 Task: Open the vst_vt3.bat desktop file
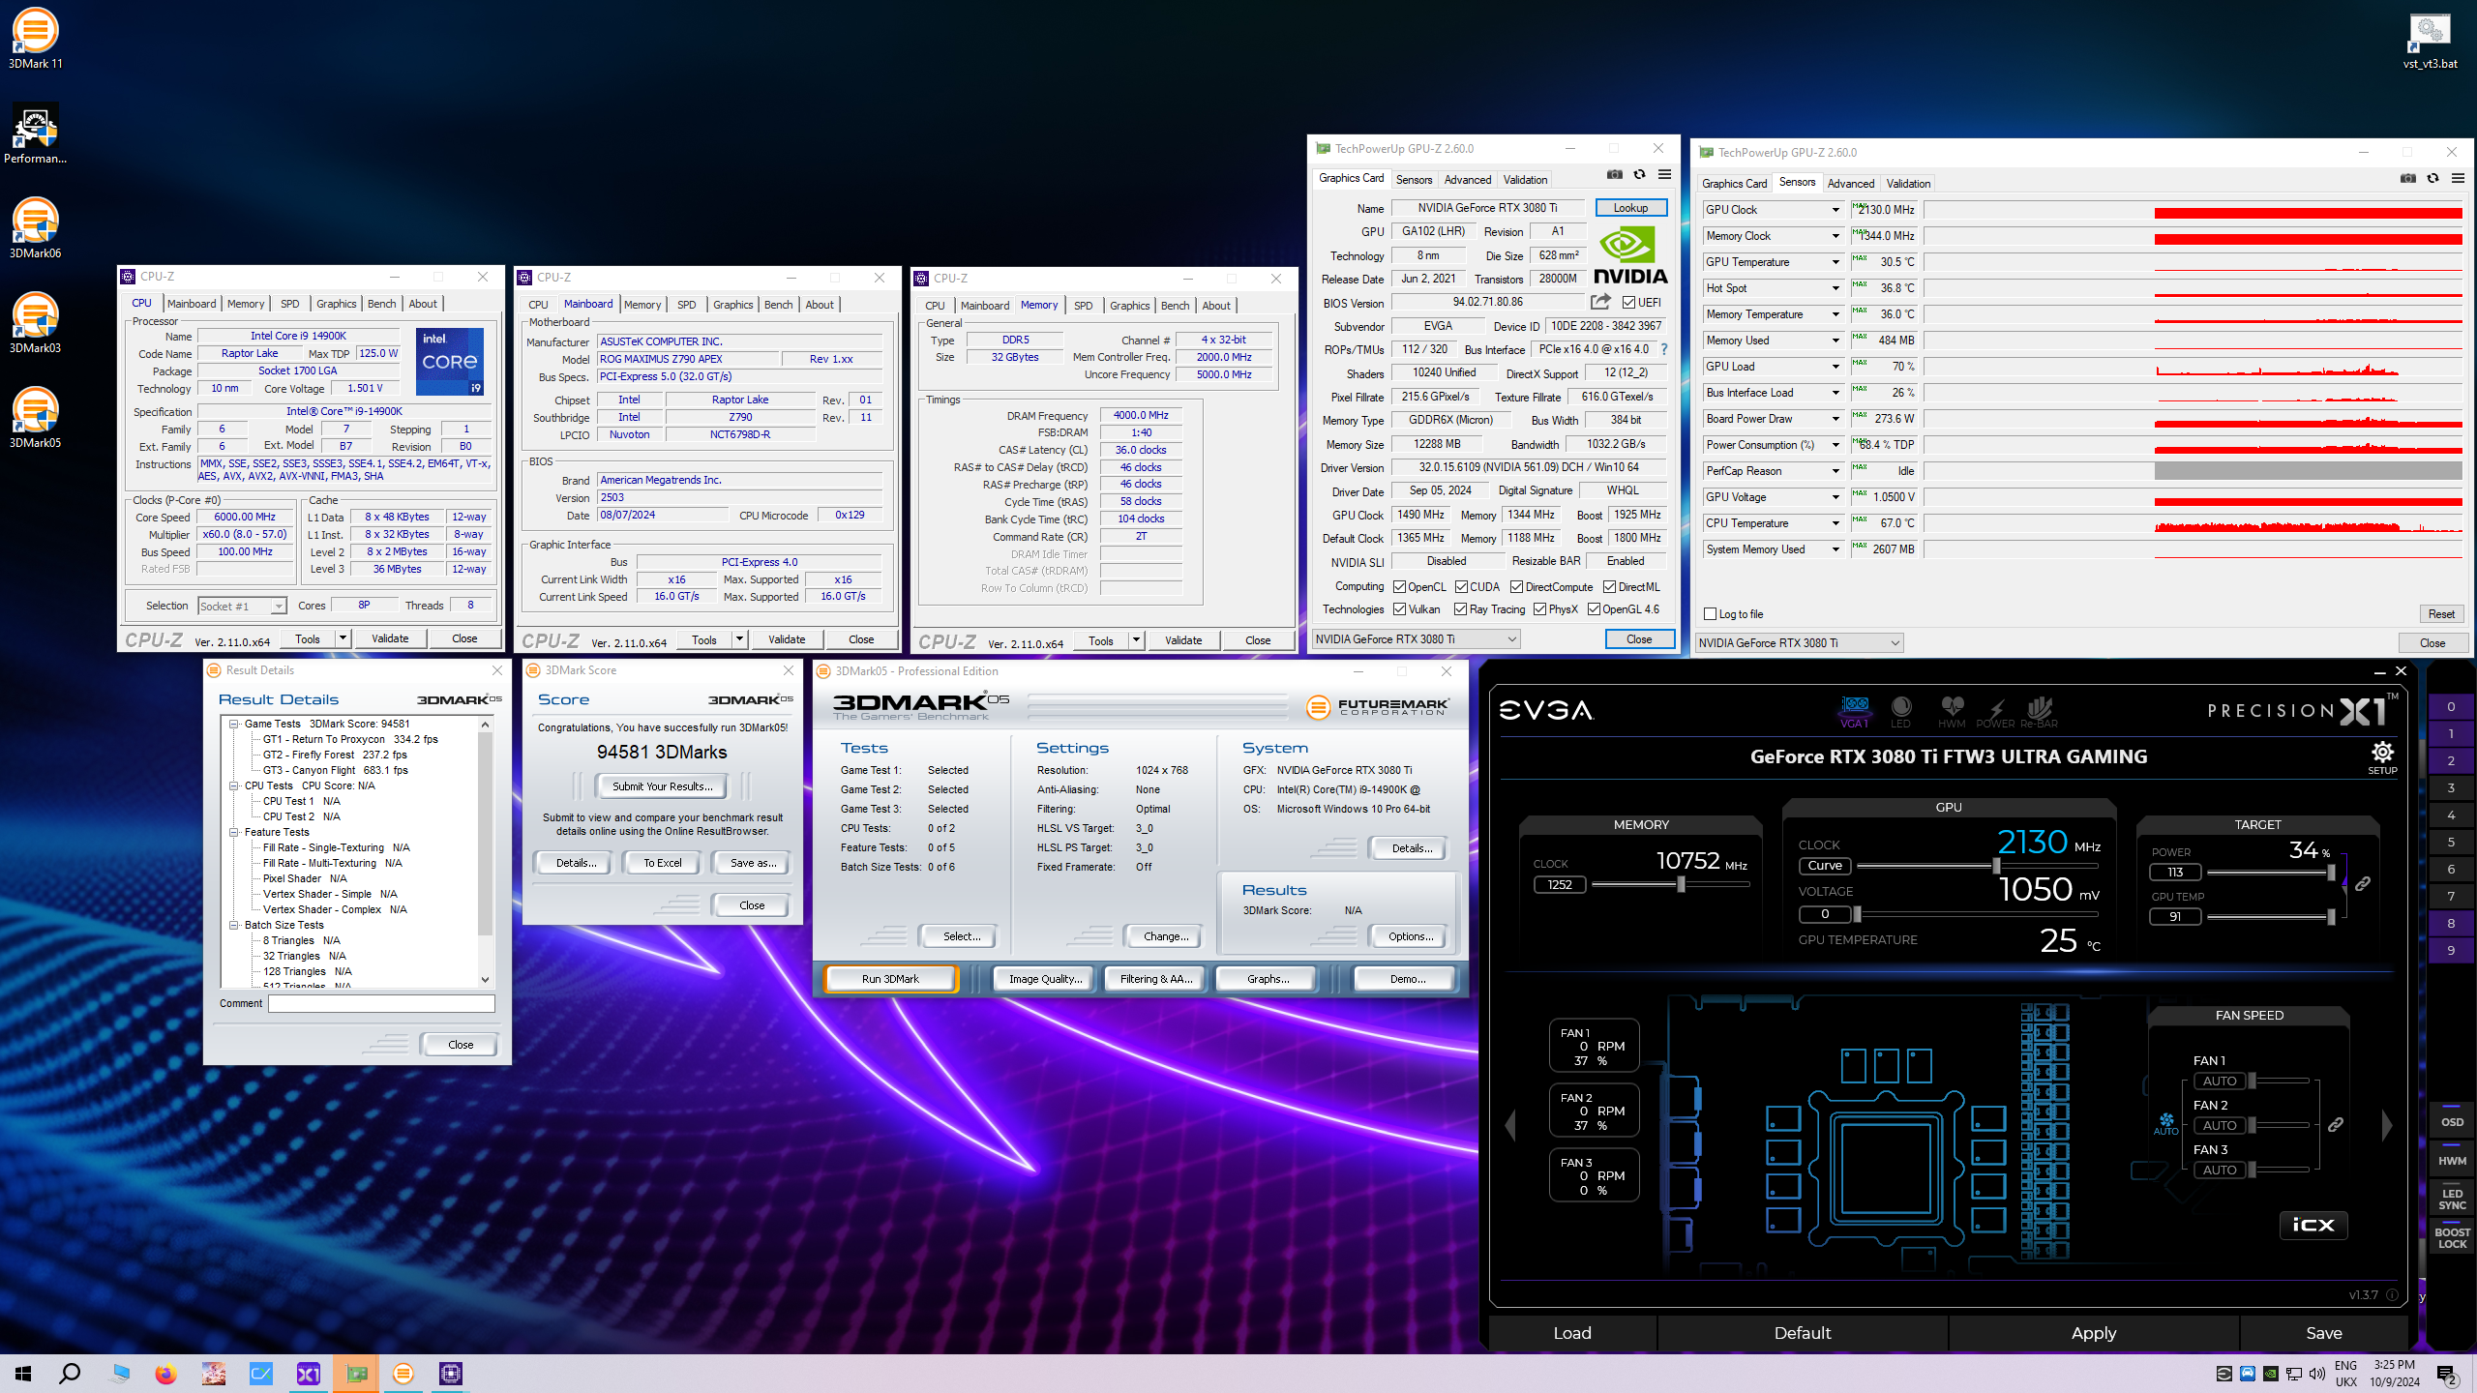click(x=2430, y=41)
